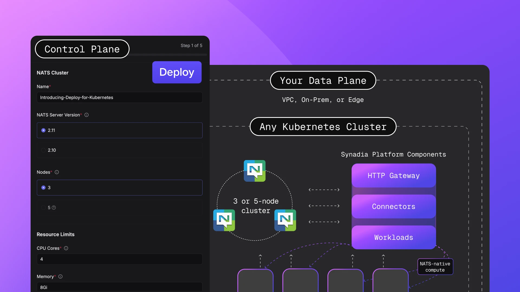Click the Connectors component
The image size is (520, 292).
(393, 206)
